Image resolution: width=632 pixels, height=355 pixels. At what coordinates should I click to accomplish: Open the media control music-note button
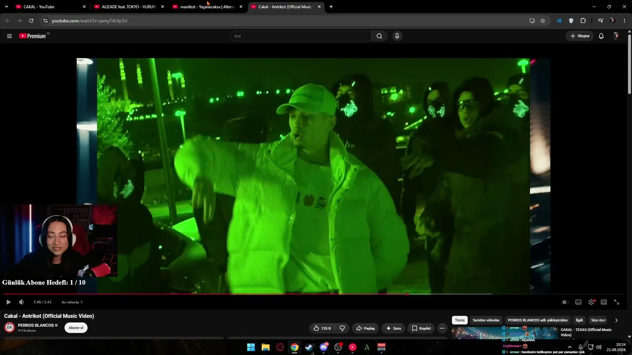click(x=600, y=21)
